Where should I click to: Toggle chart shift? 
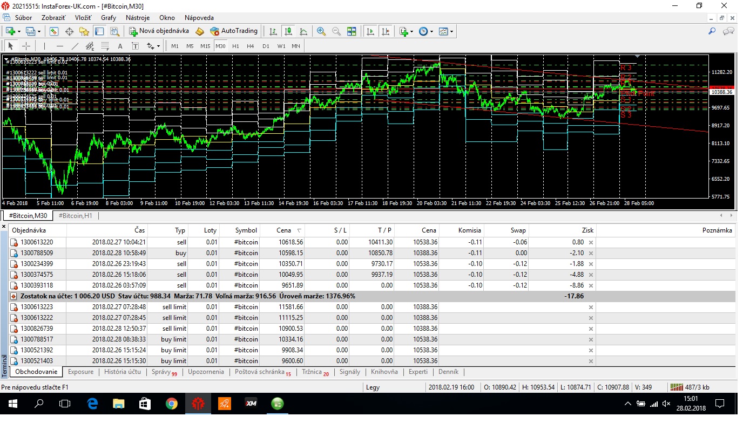(386, 31)
